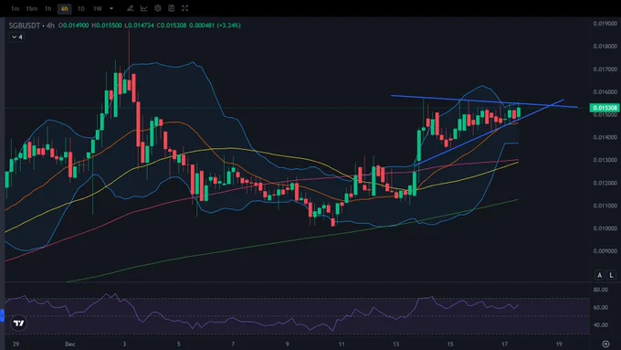
Task: Open chart settings hexagon gear icon
Action: click(158, 8)
